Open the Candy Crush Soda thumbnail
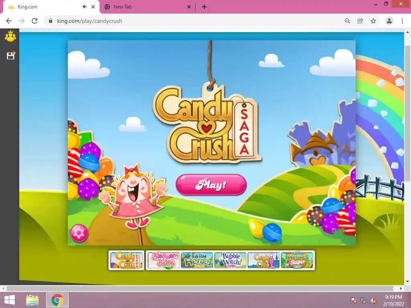Viewport: 411px width, 308px height. (264, 260)
